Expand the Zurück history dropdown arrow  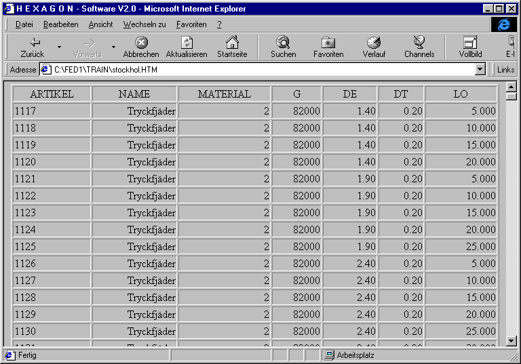tap(59, 47)
